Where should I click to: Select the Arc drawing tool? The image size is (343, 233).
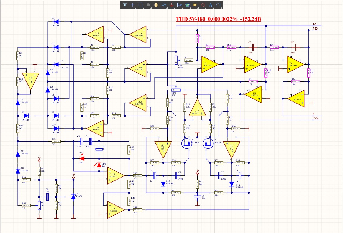pyautogui.click(x=218, y=5)
